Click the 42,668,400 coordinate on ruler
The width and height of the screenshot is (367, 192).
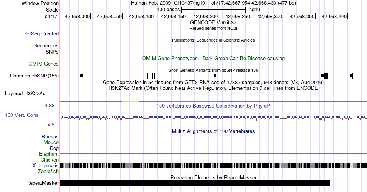pos(334,16)
